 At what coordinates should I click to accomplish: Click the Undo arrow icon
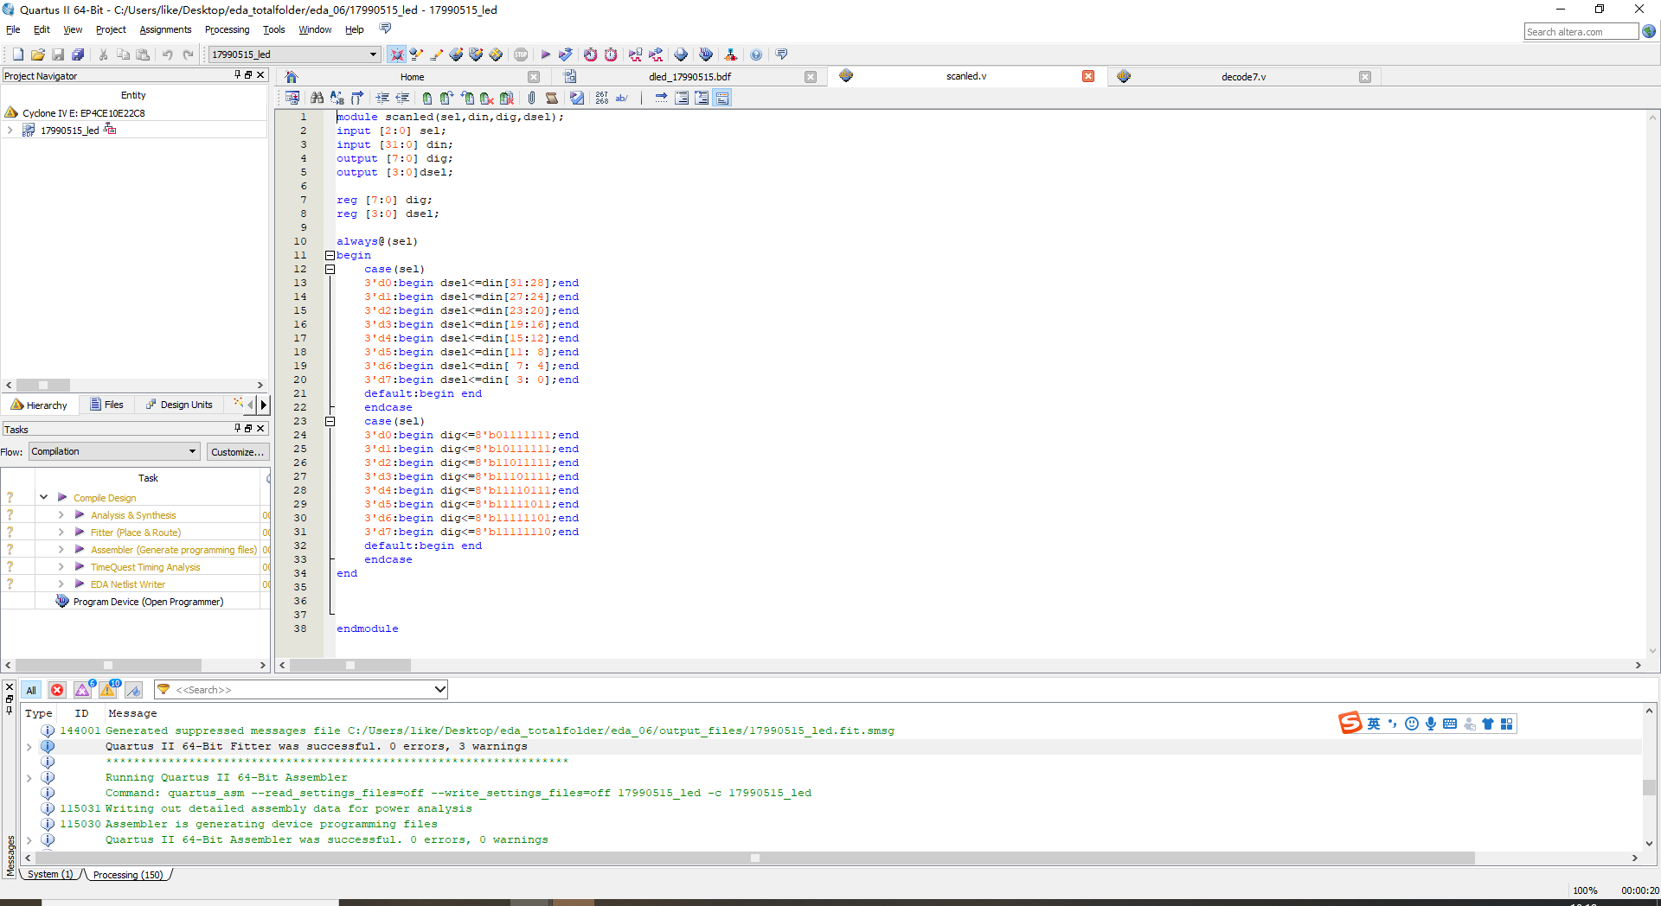[167, 54]
